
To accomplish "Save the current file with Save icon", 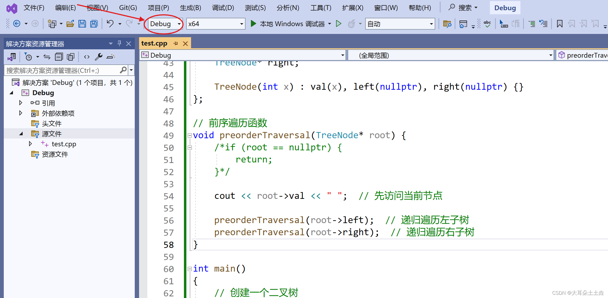I will (82, 24).
